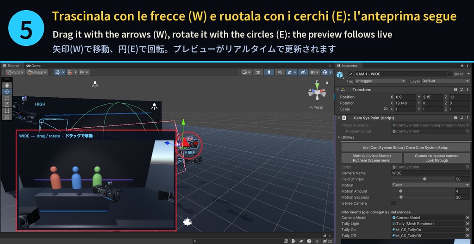
Task: Click the favorites star icon in bottom bar
Action: coord(317,241)
